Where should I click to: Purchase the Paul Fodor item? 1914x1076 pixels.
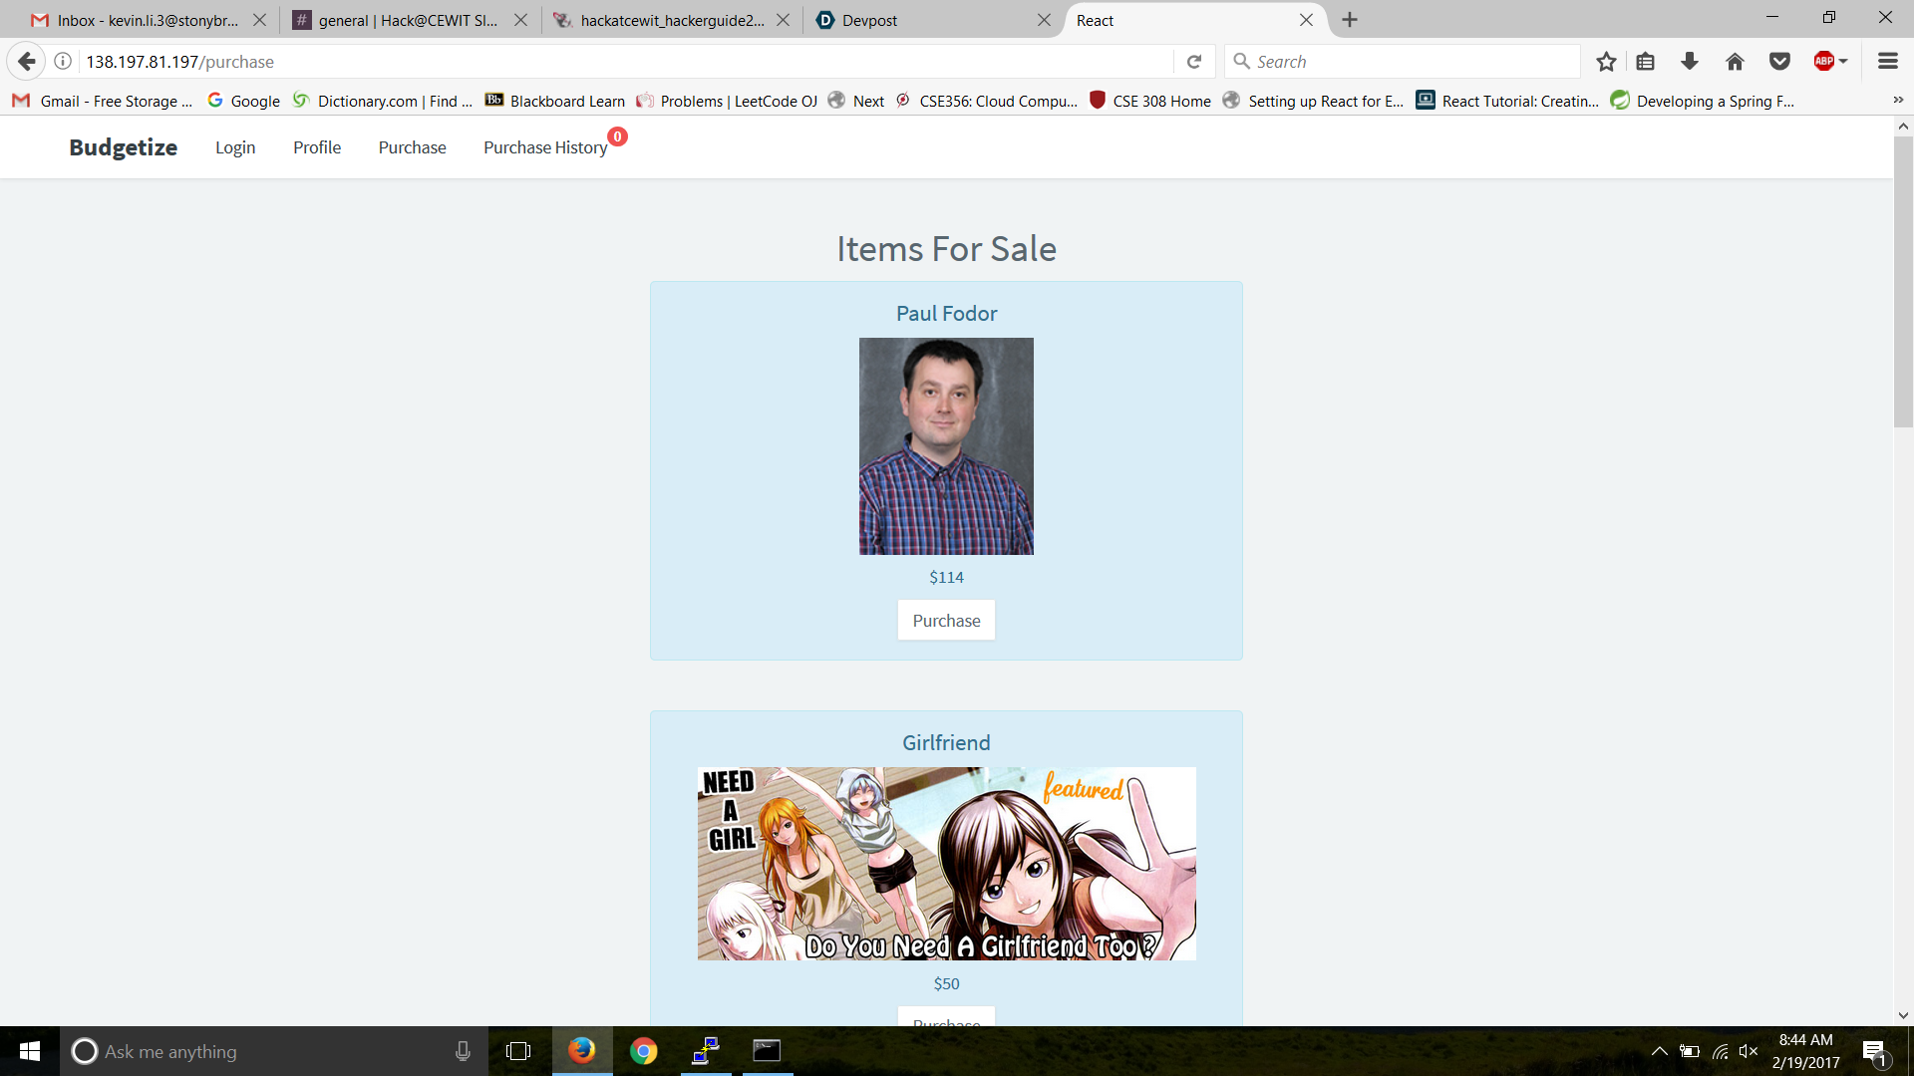pos(946,621)
